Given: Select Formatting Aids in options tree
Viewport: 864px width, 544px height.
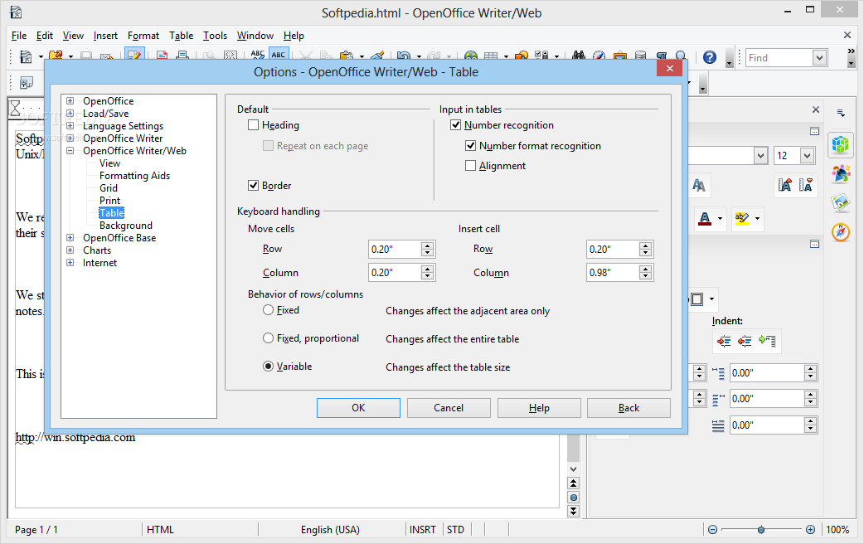Looking at the screenshot, I should tap(134, 176).
